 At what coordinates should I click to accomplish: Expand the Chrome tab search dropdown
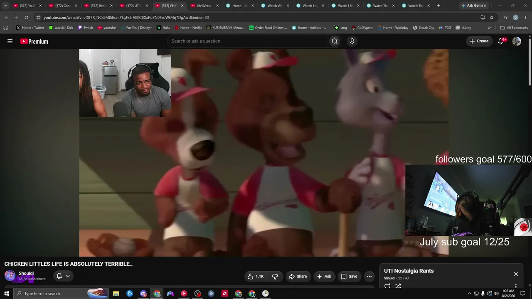tap(5, 6)
